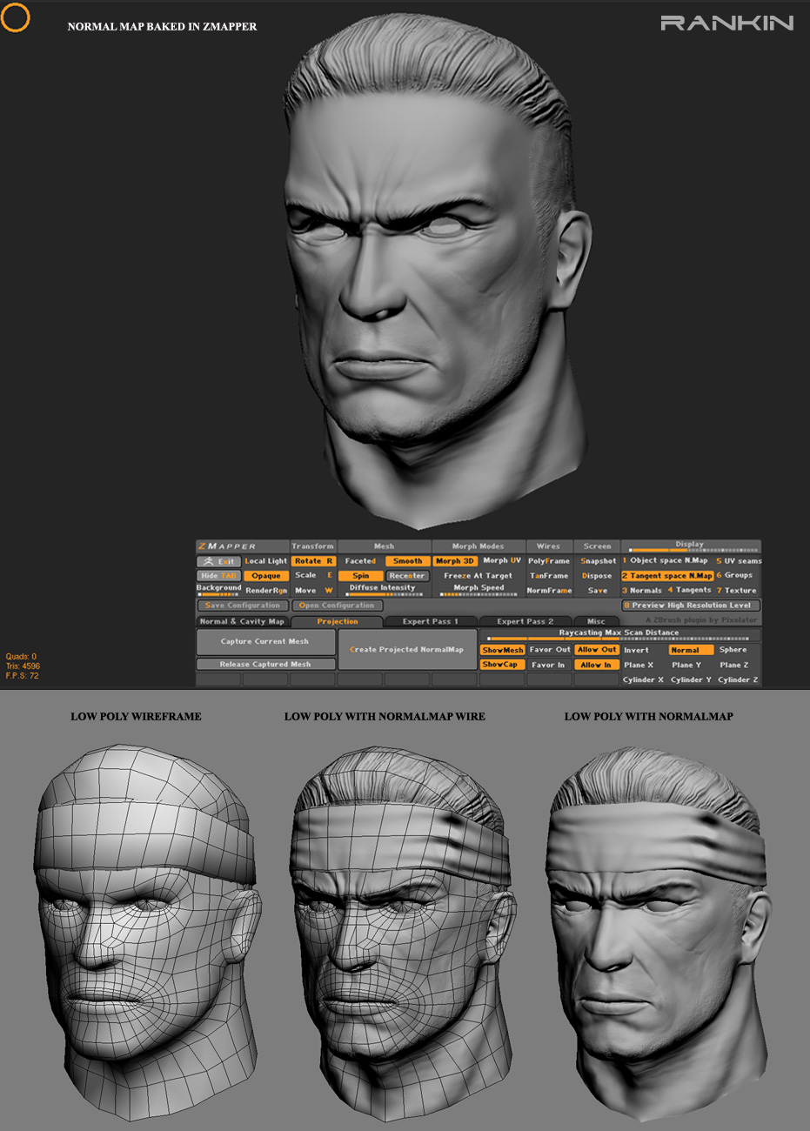Click Capture Current Mesh
810x1131 pixels.
(x=265, y=642)
